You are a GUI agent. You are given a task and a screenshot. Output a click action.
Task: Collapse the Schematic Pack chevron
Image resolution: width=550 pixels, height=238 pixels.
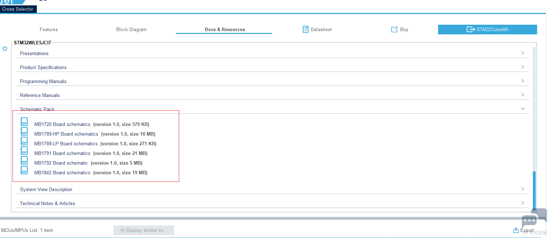522,109
